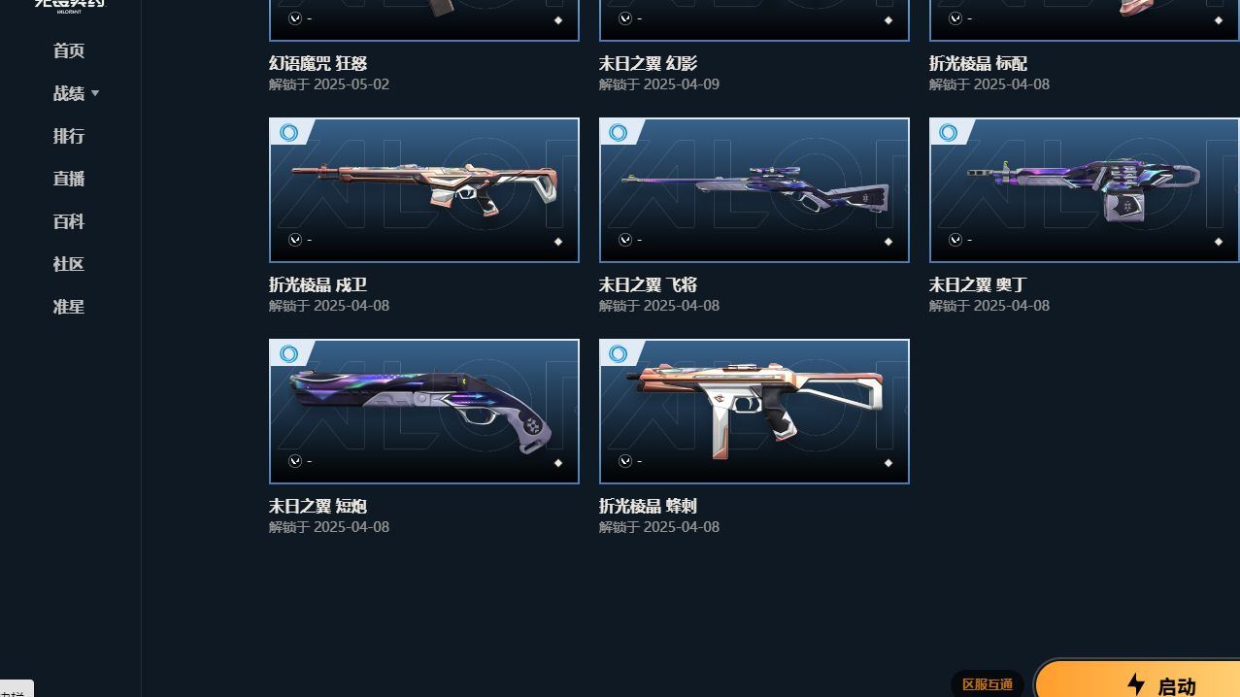The width and height of the screenshot is (1240, 697).
Task: Click diamond tier icon on 末日之翼 短炮 card
Action: coord(558,463)
